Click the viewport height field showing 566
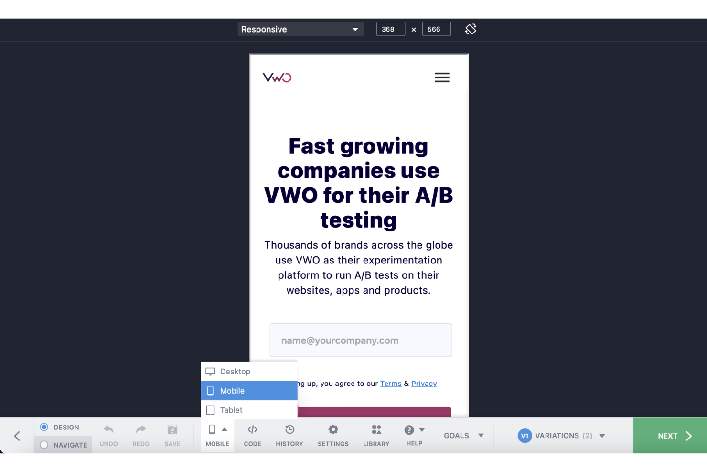 point(437,29)
